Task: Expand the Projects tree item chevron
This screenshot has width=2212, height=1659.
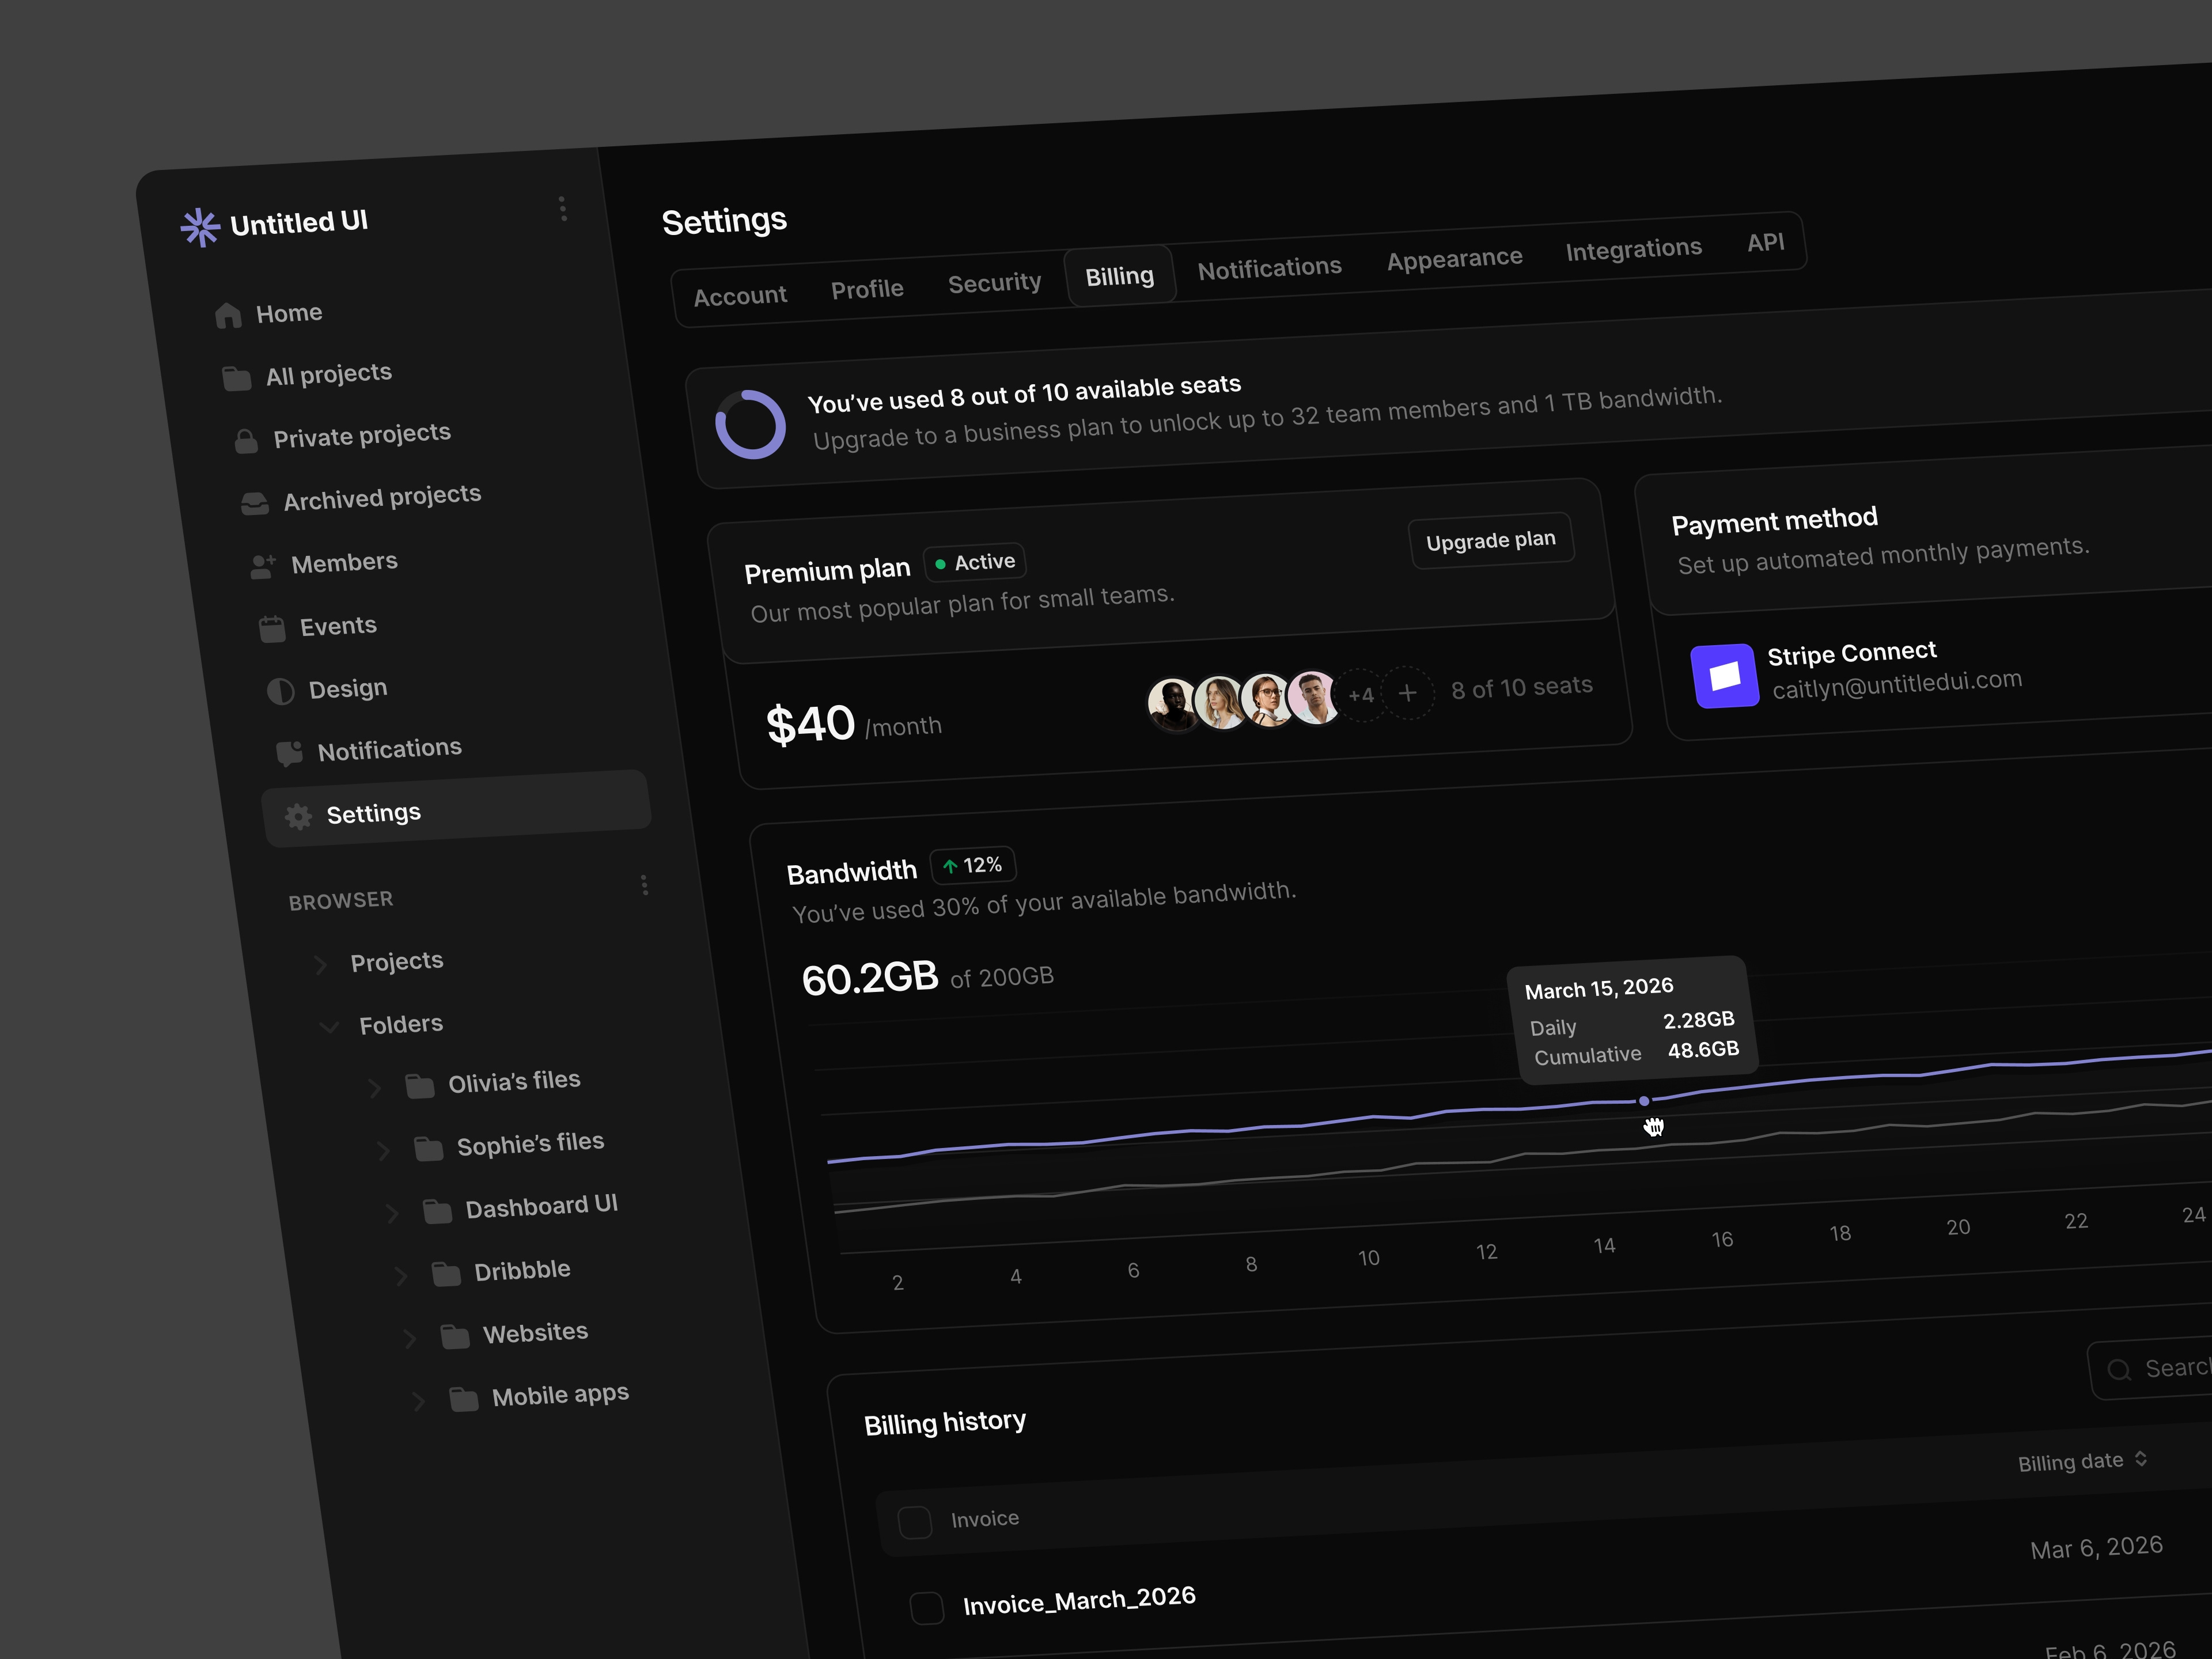Action: pos(320,965)
